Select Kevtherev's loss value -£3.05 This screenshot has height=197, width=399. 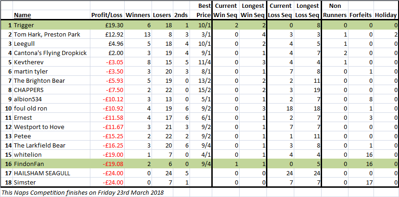(107, 62)
